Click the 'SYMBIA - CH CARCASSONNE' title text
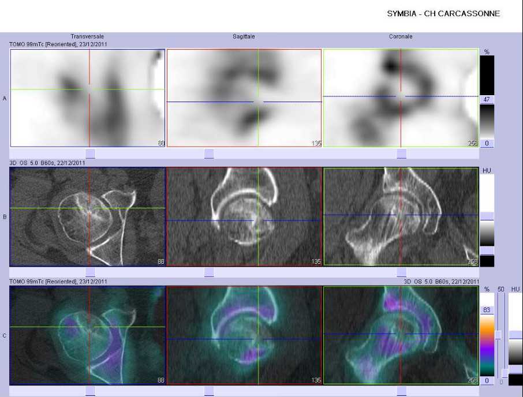523x397 pixels. (x=443, y=14)
